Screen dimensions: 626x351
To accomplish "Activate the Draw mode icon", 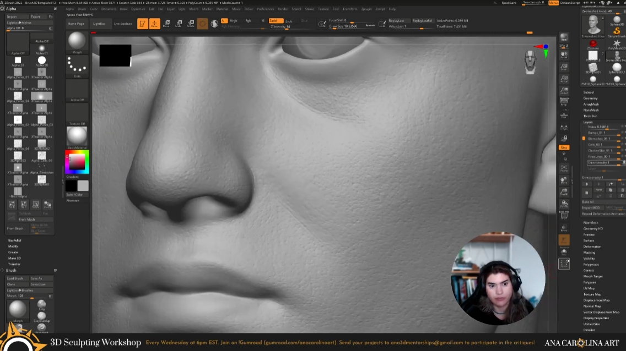I will click(154, 24).
